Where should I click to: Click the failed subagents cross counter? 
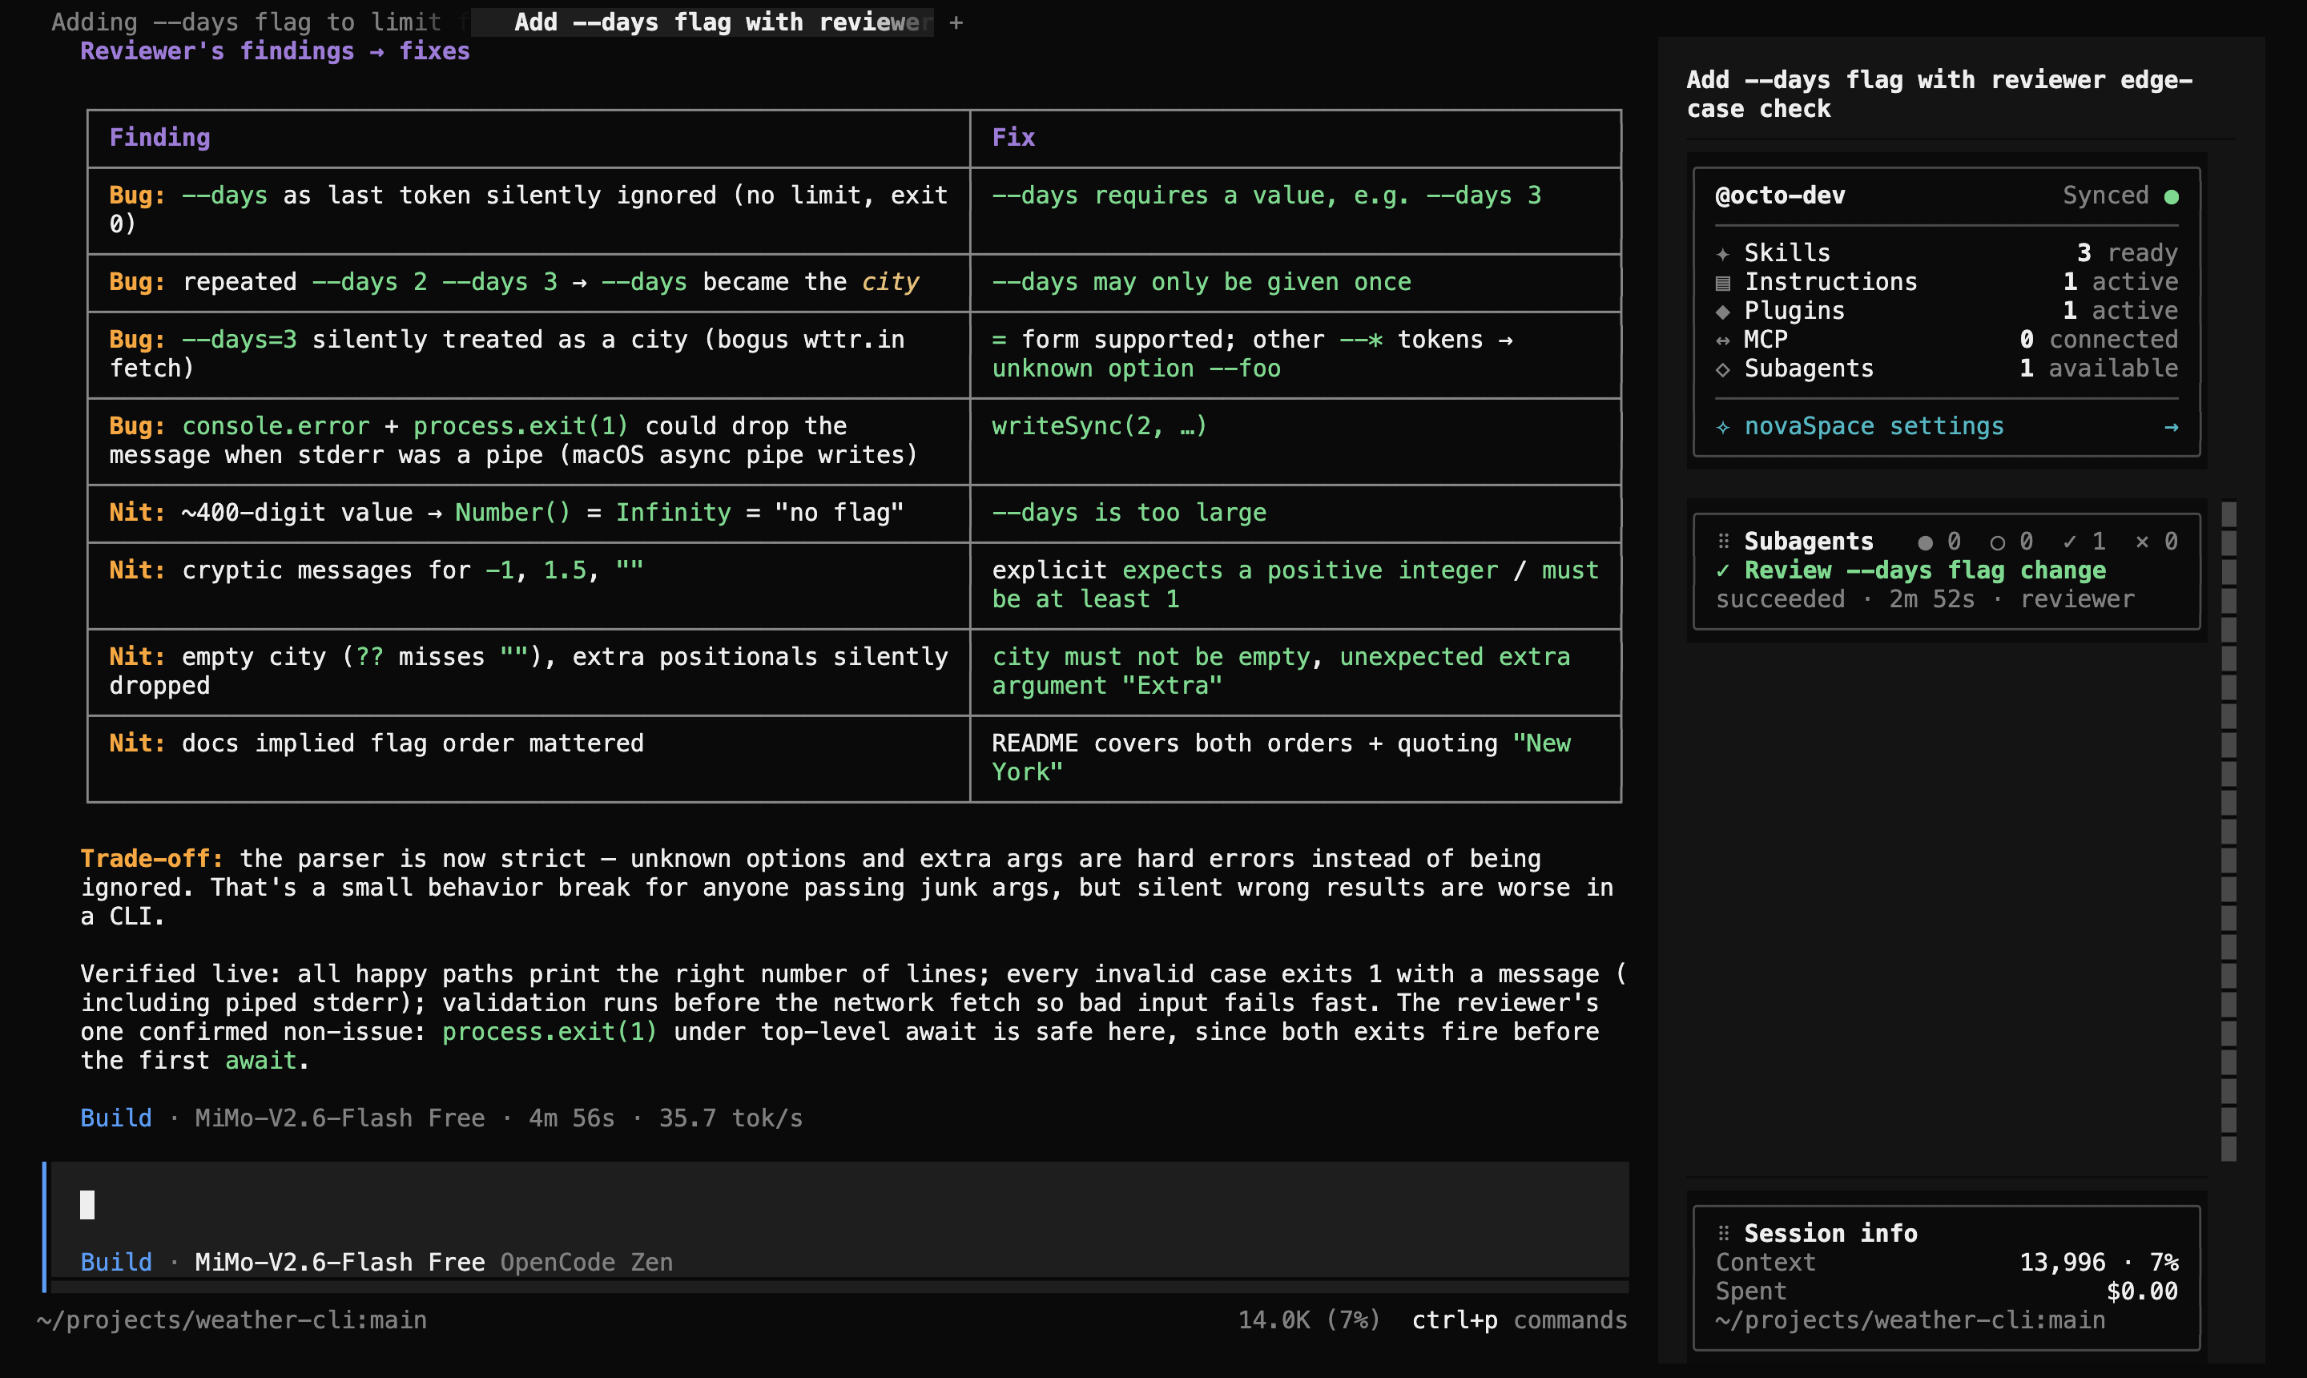[x=2156, y=542]
